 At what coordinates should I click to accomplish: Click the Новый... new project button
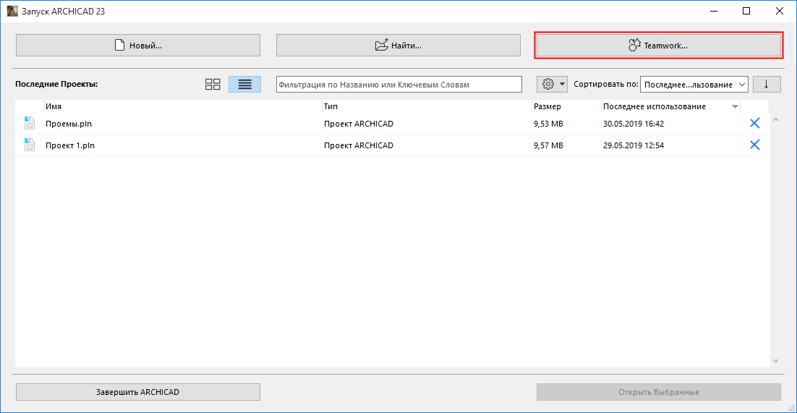(x=137, y=46)
